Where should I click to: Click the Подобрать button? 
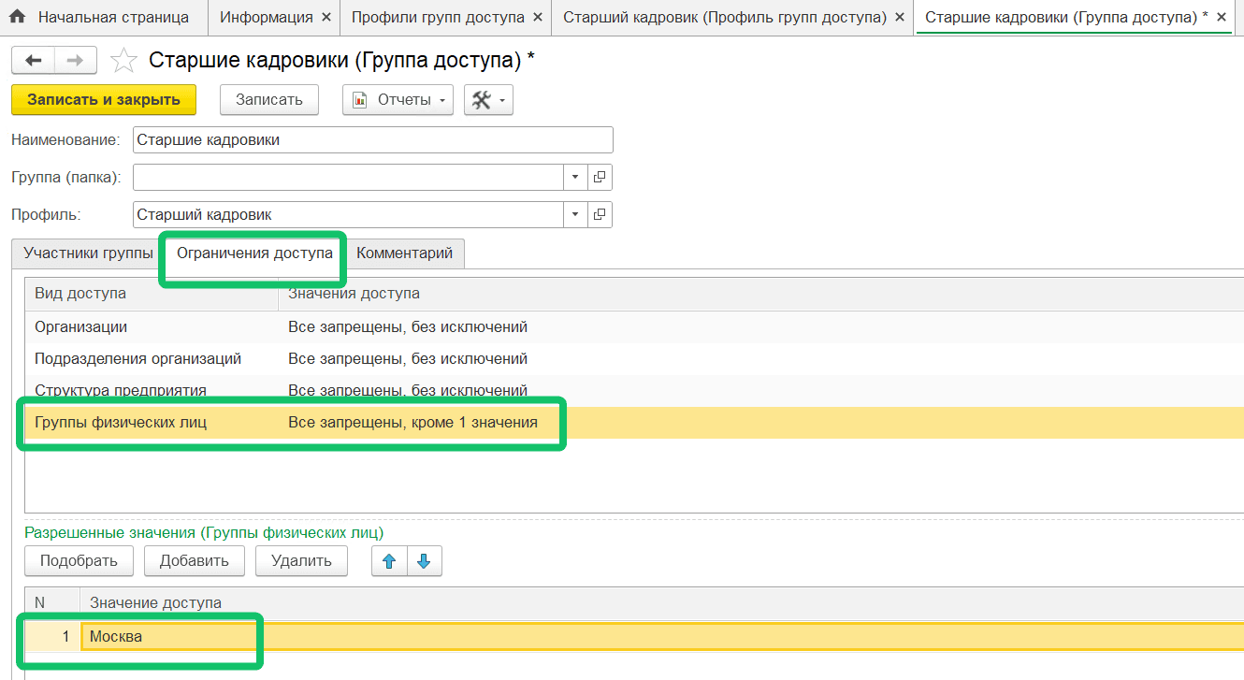point(79,561)
